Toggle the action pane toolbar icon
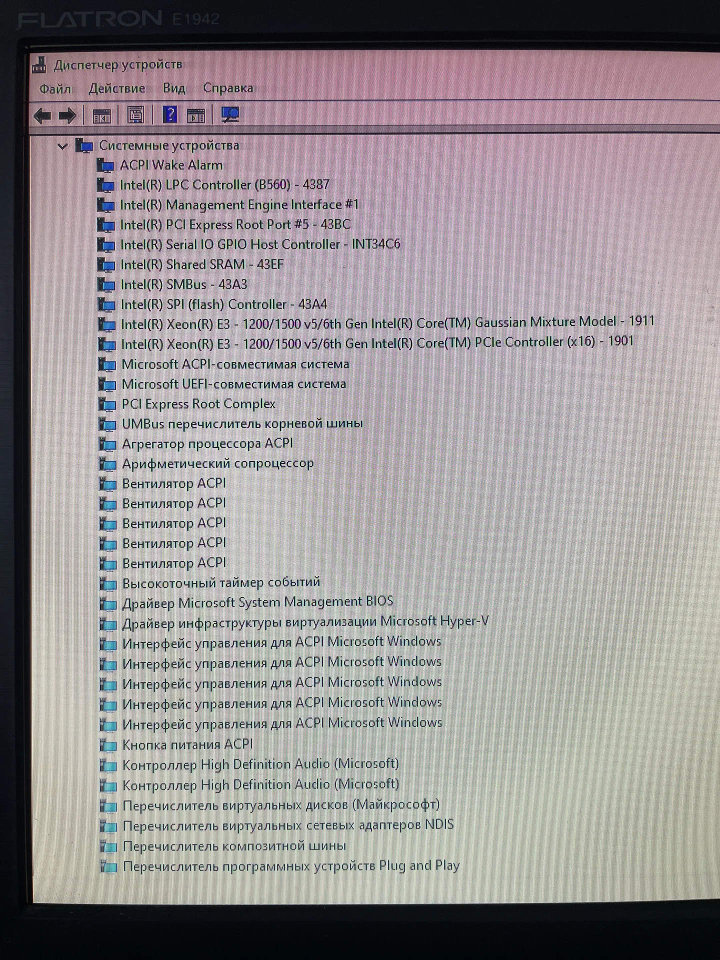Screen dimensions: 720x960 click(x=196, y=115)
